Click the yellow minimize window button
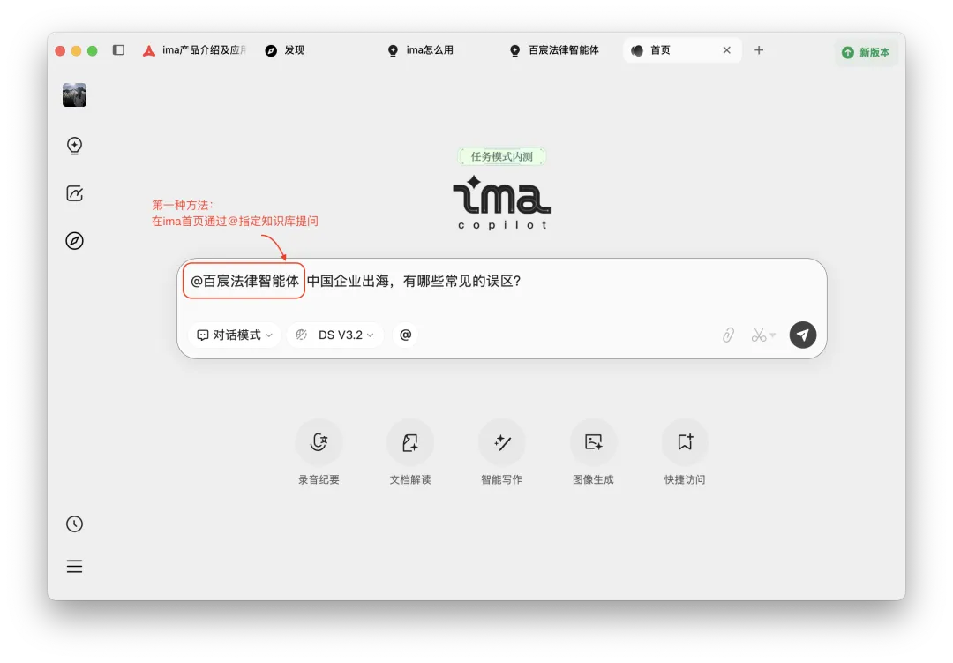 [76, 50]
